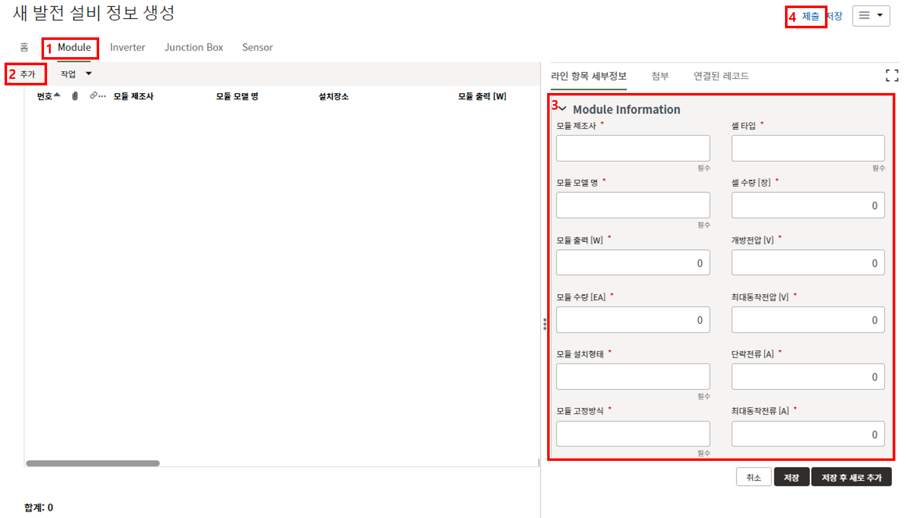Screen dimensions: 908x518
Task: Click the horizontal scrollbar under the table
Action: [x=93, y=463]
